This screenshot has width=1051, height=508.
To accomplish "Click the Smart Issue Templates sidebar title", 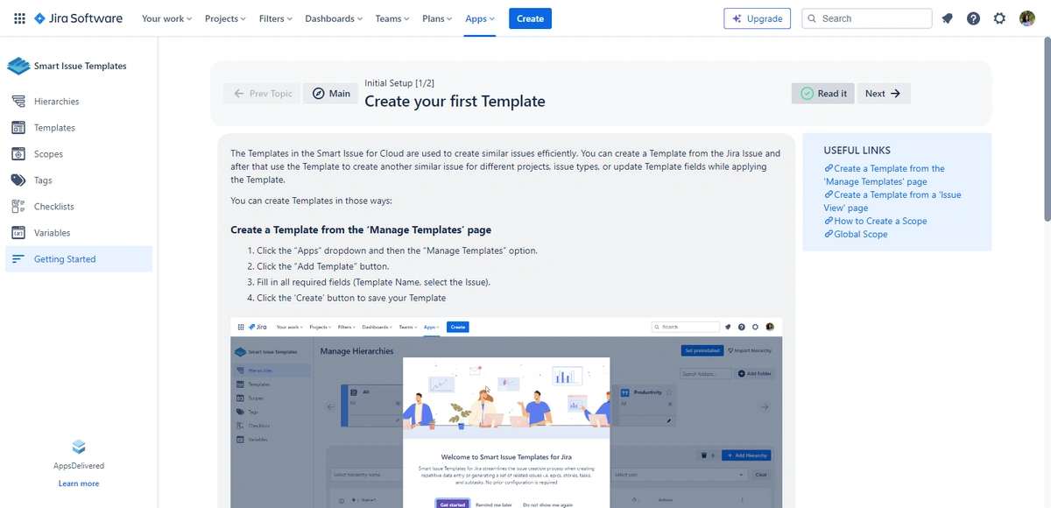I will pos(81,66).
